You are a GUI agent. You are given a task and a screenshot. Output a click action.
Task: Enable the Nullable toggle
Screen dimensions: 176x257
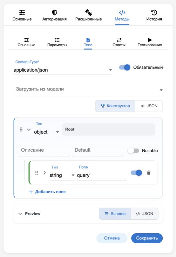pyautogui.click(x=133, y=151)
